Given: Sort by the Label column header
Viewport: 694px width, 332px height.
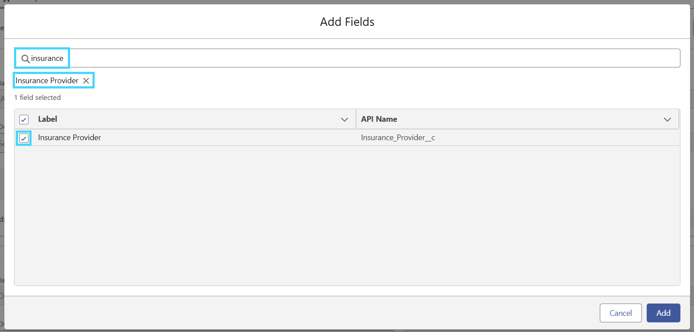Looking at the screenshot, I should tap(47, 119).
